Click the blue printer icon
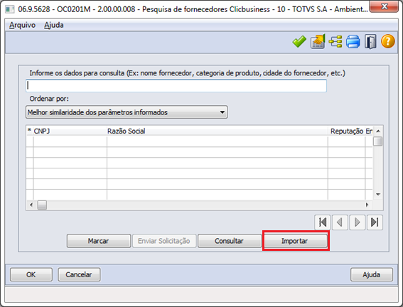Viewport: 403px width, 307px height. 353,41
